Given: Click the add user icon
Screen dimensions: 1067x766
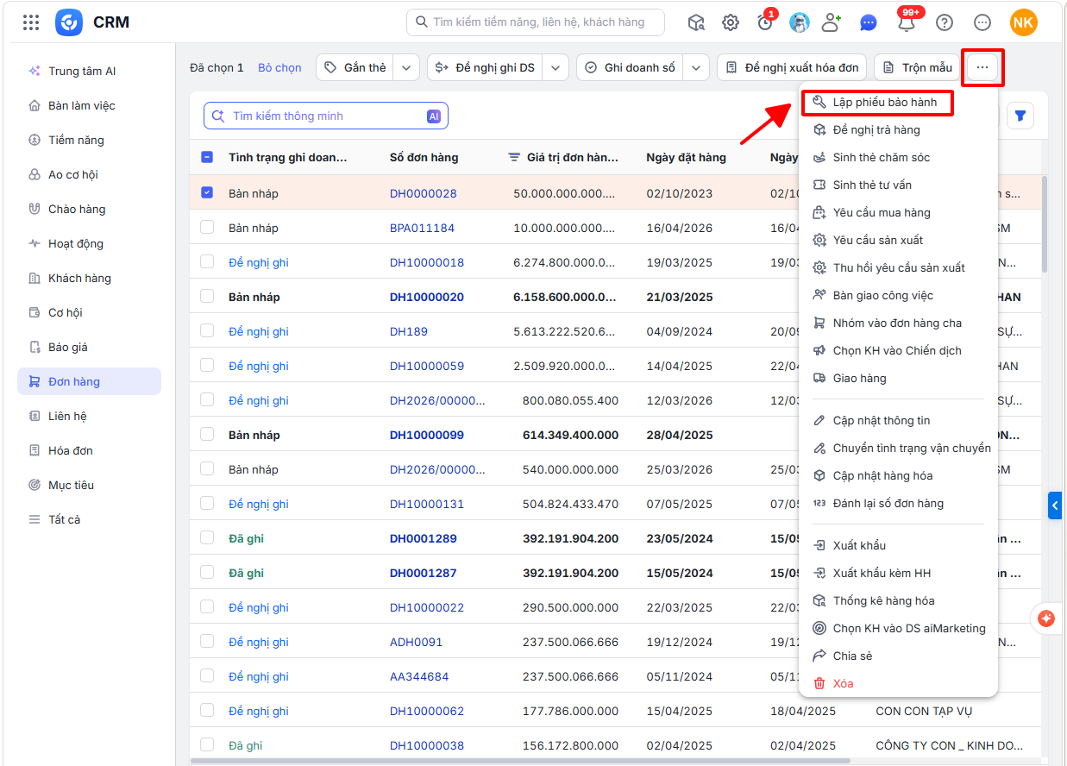Looking at the screenshot, I should point(832,22).
